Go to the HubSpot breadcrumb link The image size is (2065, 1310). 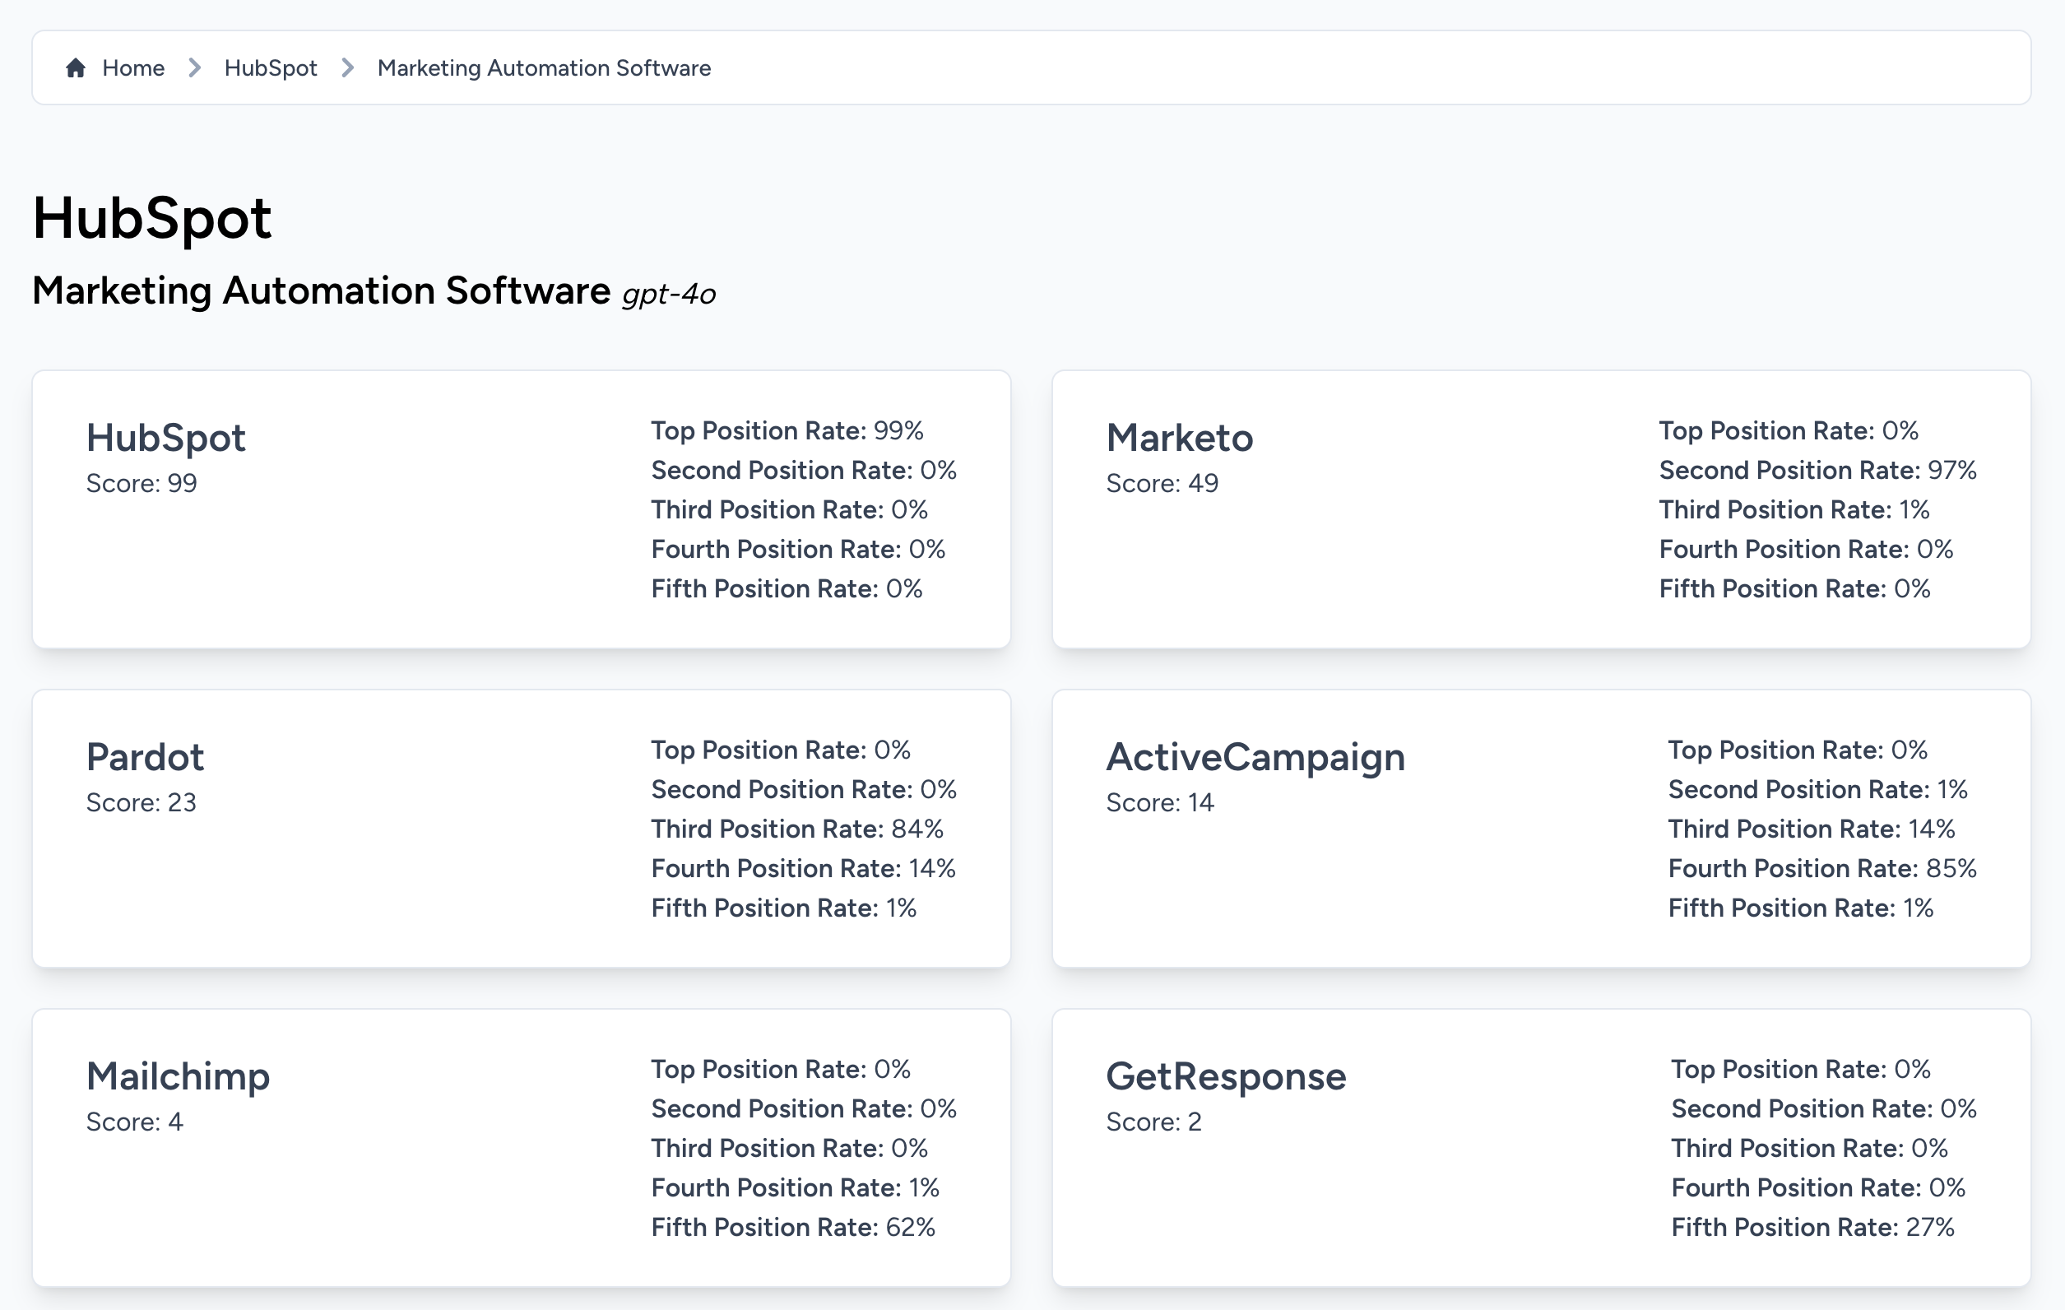(x=270, y=67)
